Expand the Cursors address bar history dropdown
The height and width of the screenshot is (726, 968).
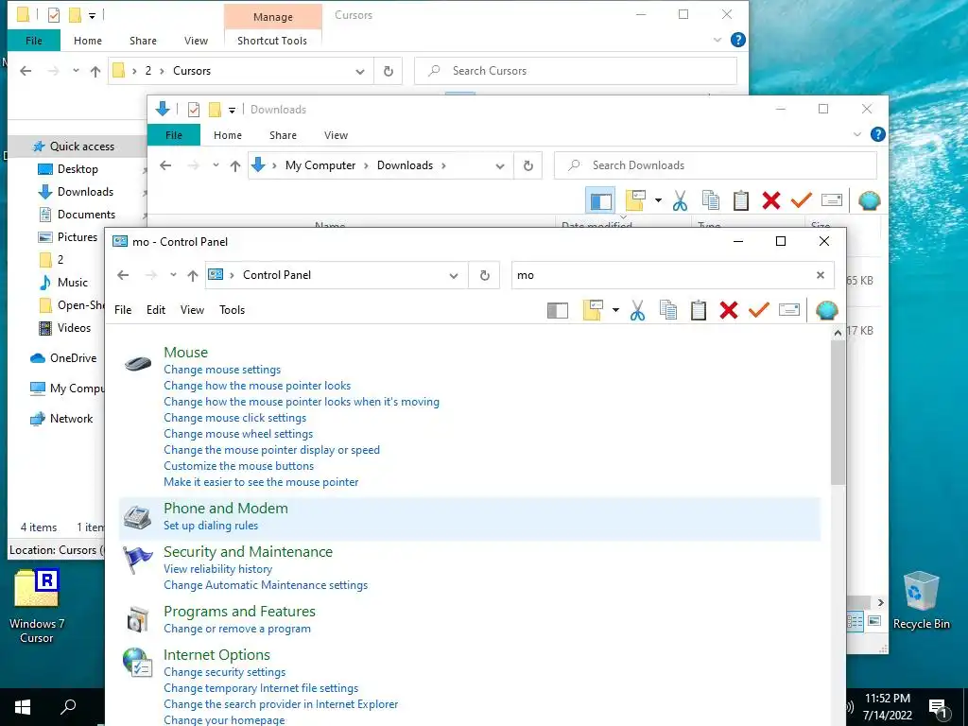click(x=360, y=72)
